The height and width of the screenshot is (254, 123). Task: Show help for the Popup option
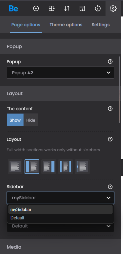(110, 61)
